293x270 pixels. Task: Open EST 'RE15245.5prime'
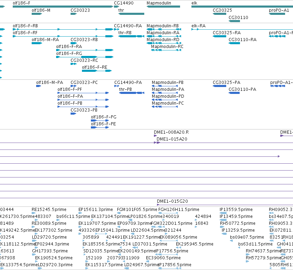click(49, 210)
